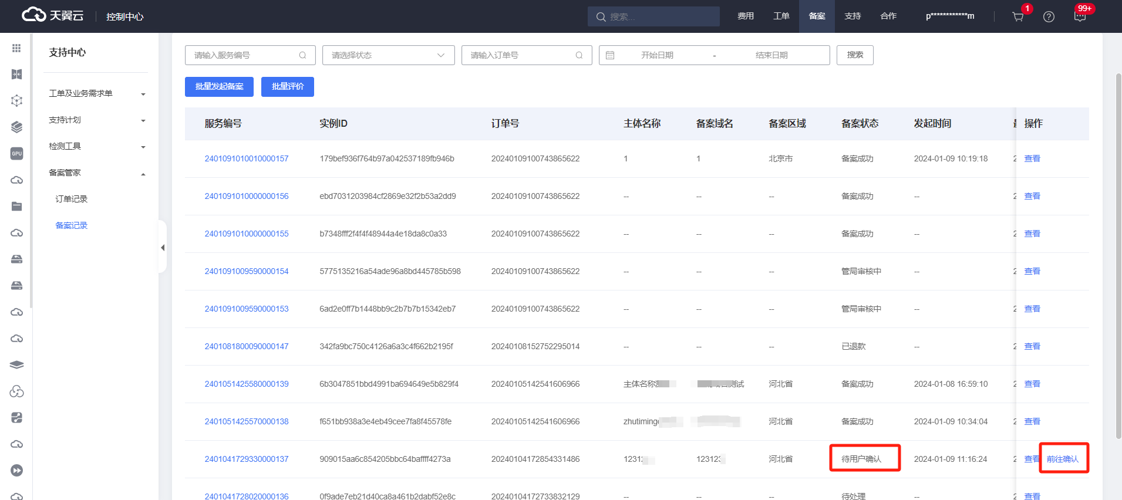Click magnifier inside 订单号 field
The height and width of the screenshot is (500, 1122).
pyautogui.click(x=579, y=55)
